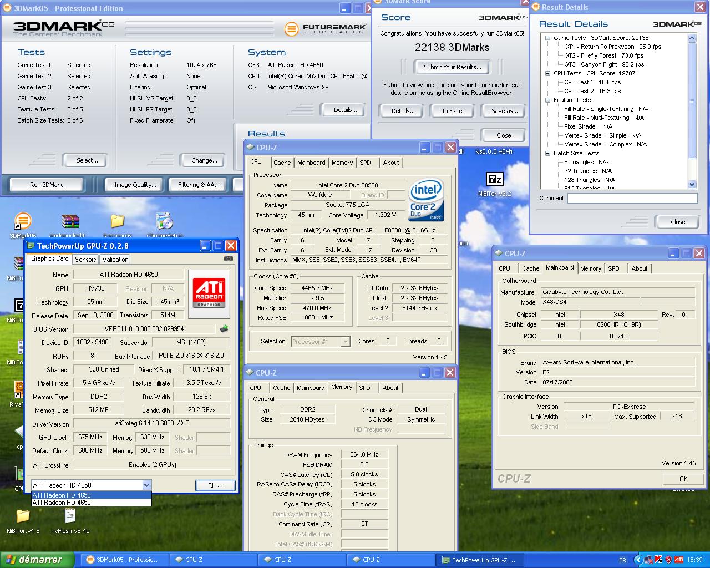Click Details... in the 3DMark Score window

(x=403, y=111)
